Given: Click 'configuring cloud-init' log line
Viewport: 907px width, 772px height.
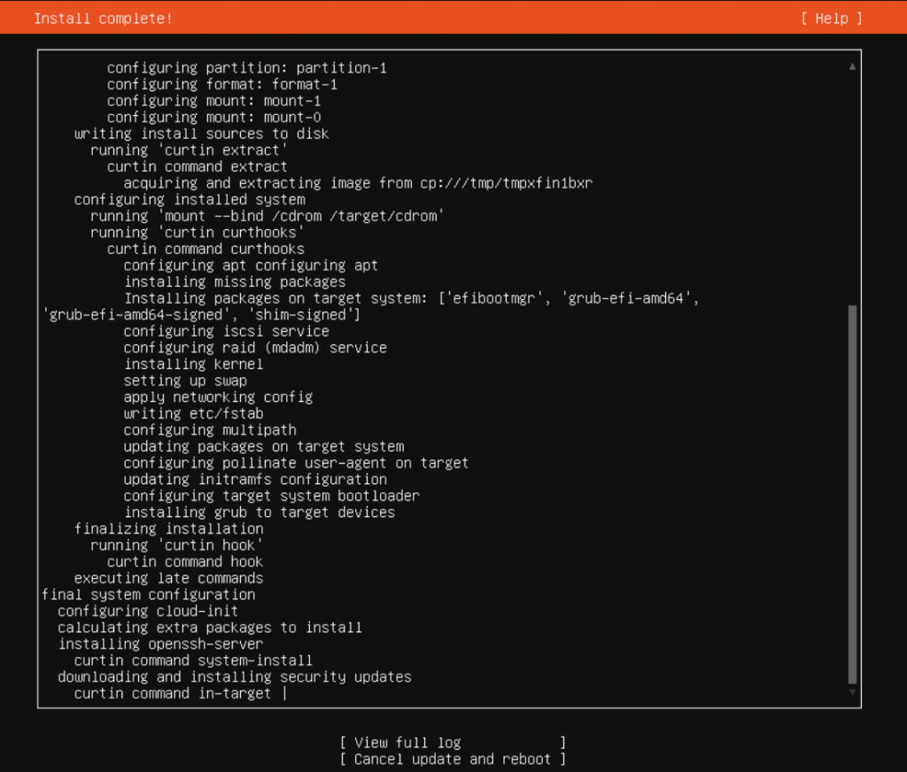Looking at the screenshot, I should click(148, 611).
